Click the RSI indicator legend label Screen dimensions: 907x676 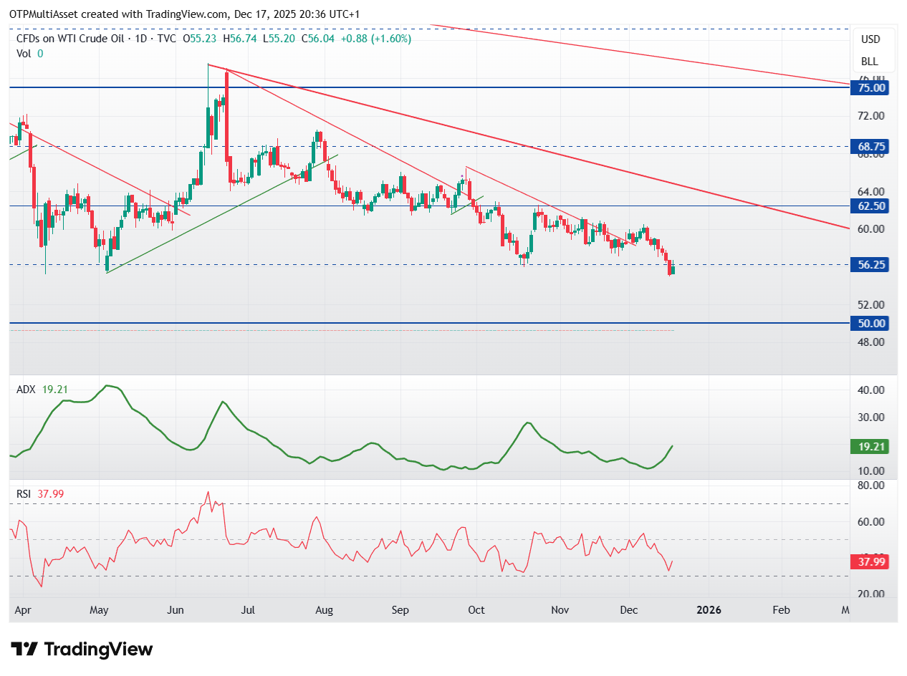point(24,493)
